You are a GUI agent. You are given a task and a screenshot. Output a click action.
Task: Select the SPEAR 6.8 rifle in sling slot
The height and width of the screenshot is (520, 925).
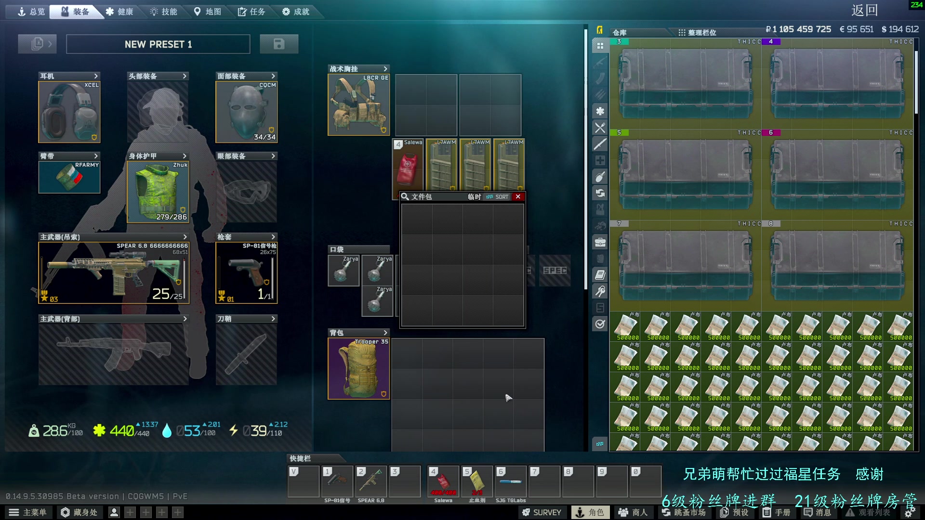coord(114,273)
